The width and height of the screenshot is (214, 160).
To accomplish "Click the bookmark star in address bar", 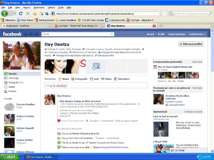I will [x=161, y=14].
